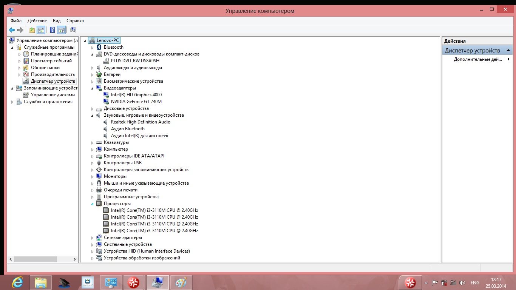Select the Bluetooth device category
The height and width of the screenshot is (290, 516).
114,47
